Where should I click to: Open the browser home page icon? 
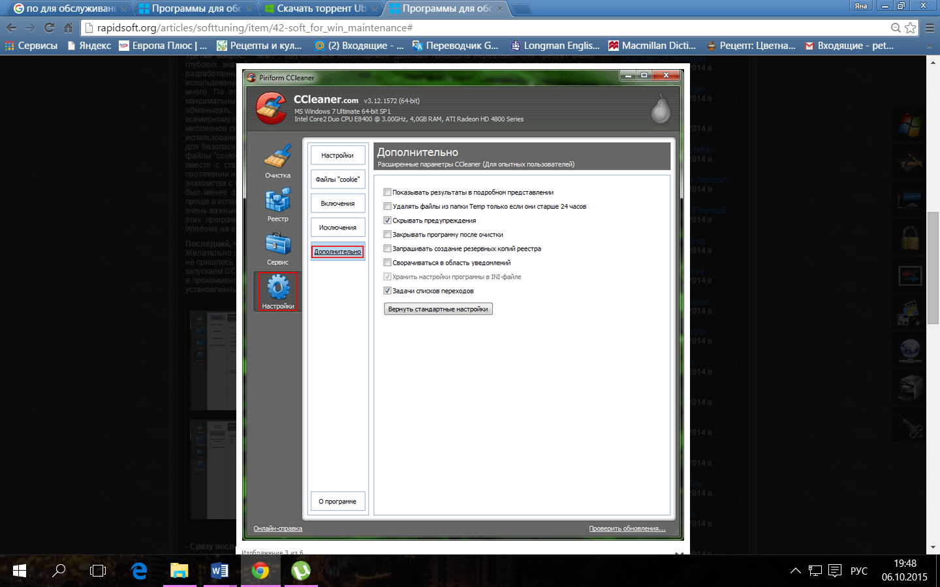pos(68,27)
